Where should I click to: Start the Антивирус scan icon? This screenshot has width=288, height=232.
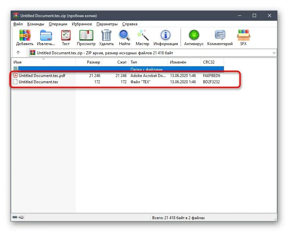(194, 36)
